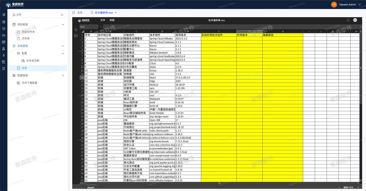366x191 pixels.
Task: Select the yellow header cell 偏离原因
Action: point(283,35)
